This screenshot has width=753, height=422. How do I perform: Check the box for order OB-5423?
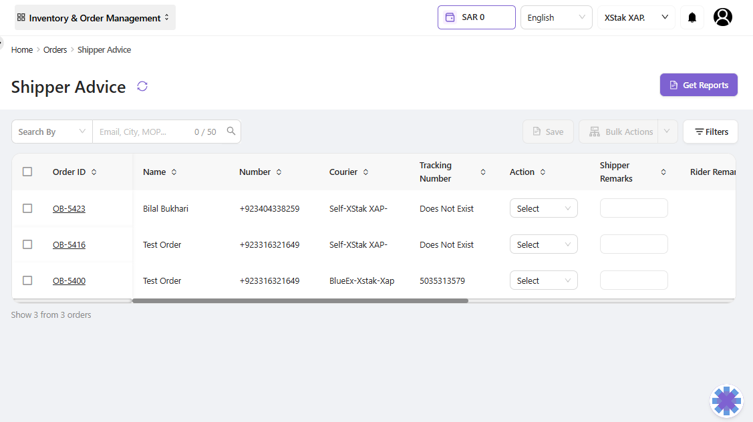tap(27, 208)
